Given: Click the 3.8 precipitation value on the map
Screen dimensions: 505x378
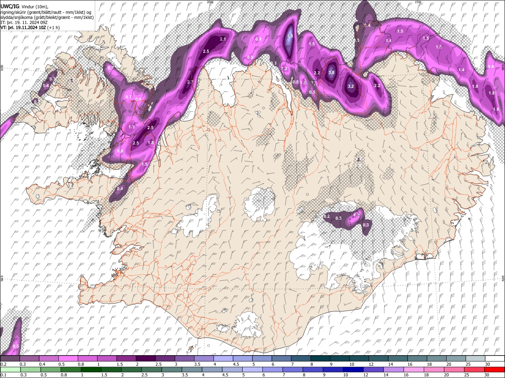Looking at the screenshot, I should tap(331, 72).
